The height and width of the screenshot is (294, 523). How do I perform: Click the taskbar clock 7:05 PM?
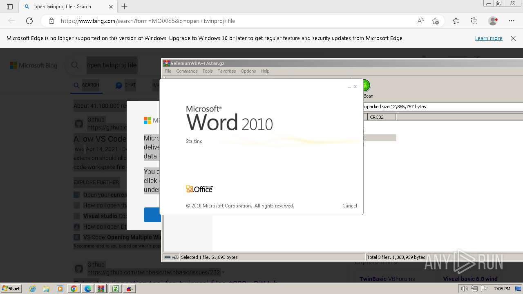pos(502,289)
